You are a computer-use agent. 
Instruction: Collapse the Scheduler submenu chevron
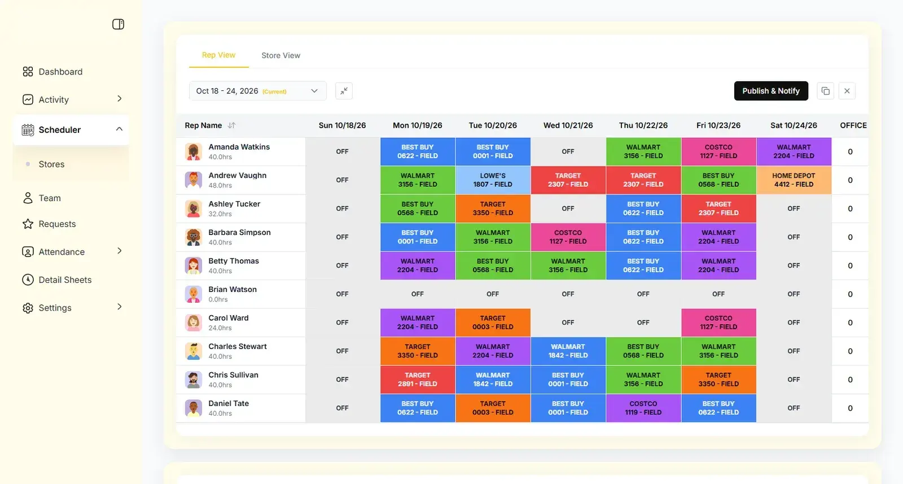(x=119, y=129)
